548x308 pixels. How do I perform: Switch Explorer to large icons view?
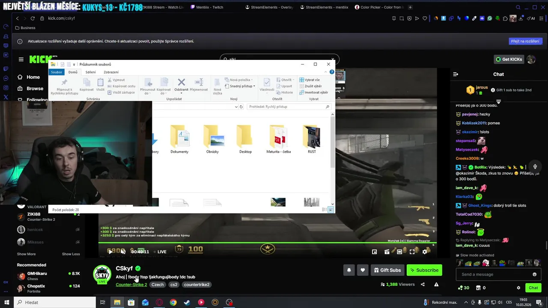tap(331, 210)
